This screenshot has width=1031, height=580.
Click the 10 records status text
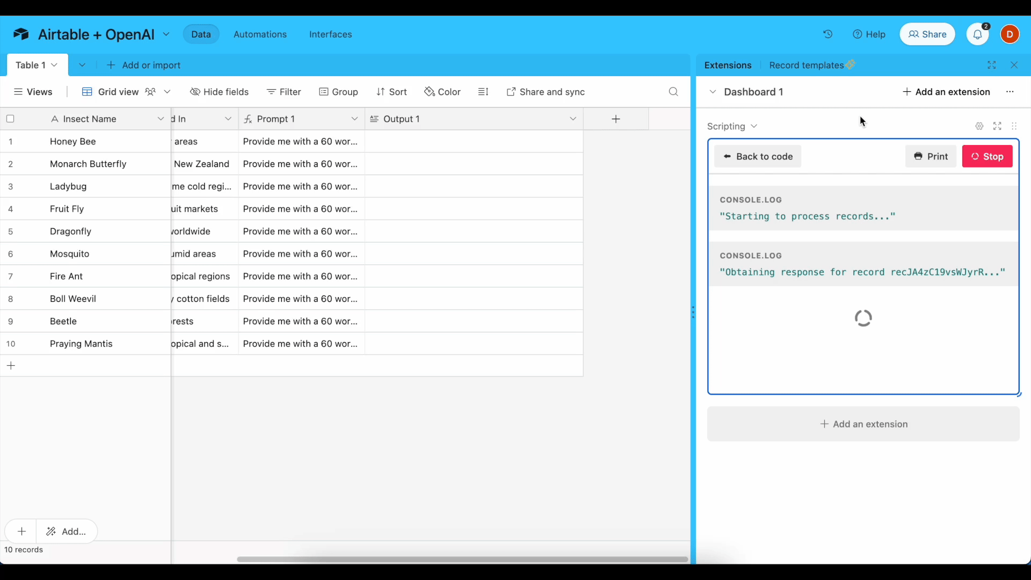24,550
